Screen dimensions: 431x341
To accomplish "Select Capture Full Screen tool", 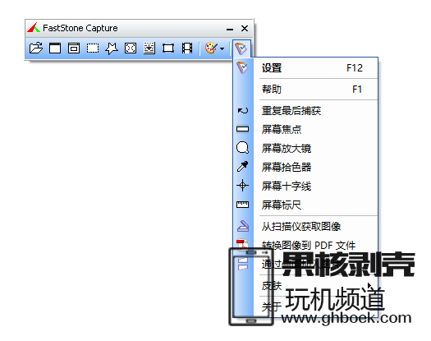I will tap(131, 48).
